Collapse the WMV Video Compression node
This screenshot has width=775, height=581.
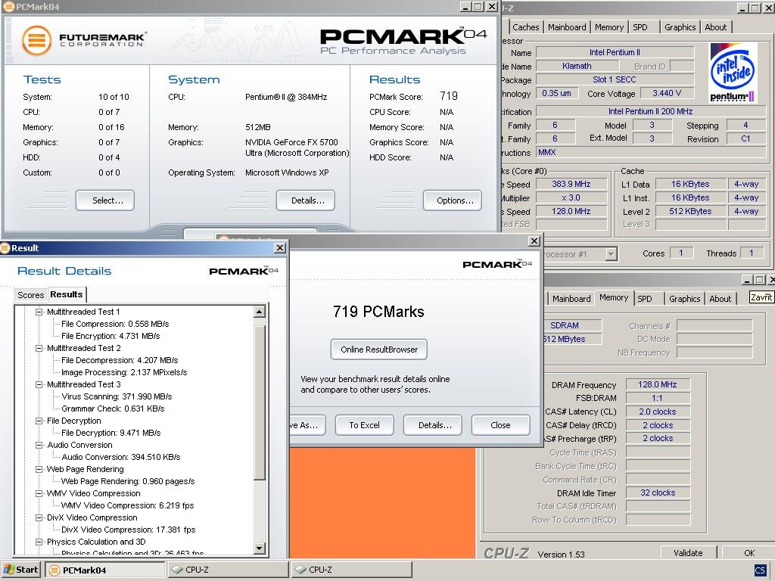point(39,493)
